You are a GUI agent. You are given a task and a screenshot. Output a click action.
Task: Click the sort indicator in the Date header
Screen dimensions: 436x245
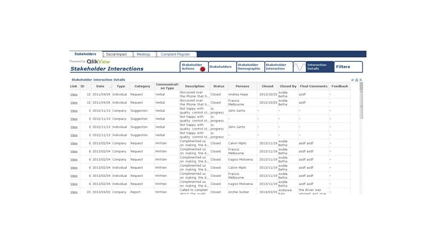(x=110, y=86)
